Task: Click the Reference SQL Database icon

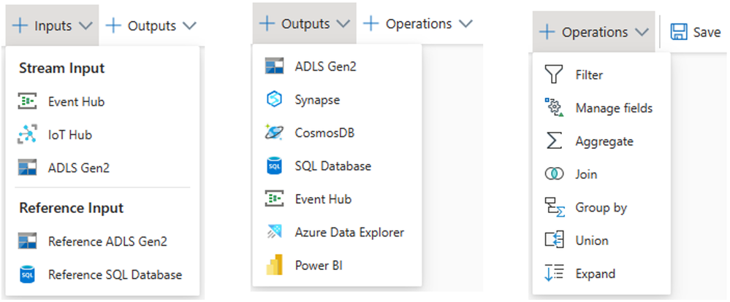Action: 28,275
